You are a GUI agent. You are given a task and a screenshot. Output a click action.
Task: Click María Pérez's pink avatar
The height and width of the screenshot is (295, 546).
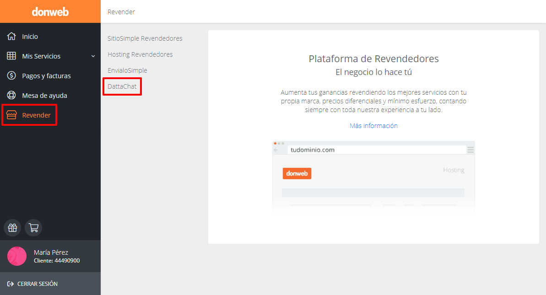17,256
